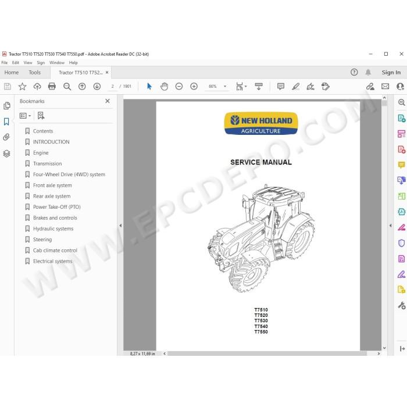This screenshot has width=407, height=407.
Task: Open the Protect shield tool
Action: pos(401,243)
